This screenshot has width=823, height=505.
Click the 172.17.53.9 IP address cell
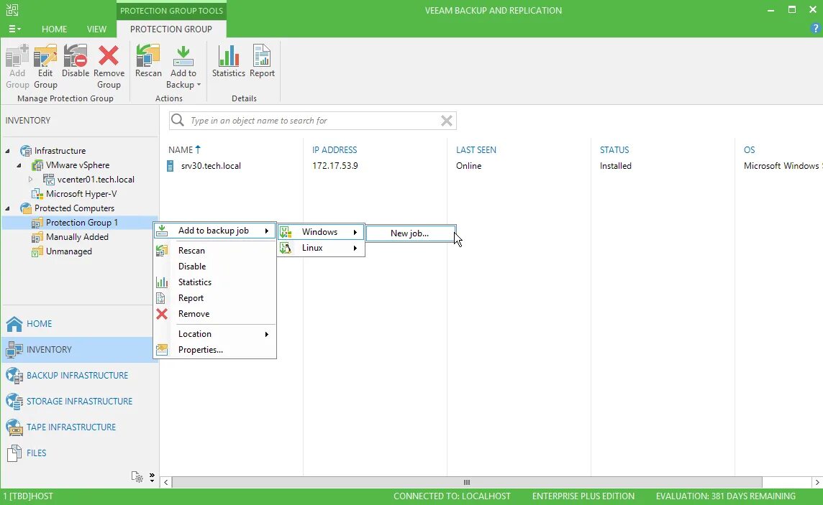pos(335,165)
